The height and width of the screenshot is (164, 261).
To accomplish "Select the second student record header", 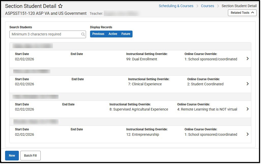I will [32, 71].
